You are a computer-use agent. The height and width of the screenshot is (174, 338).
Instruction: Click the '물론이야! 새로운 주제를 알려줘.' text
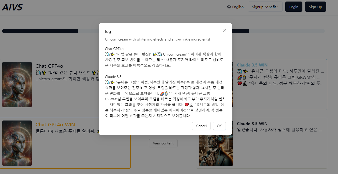pyautogui.click(x=65, y=131)
